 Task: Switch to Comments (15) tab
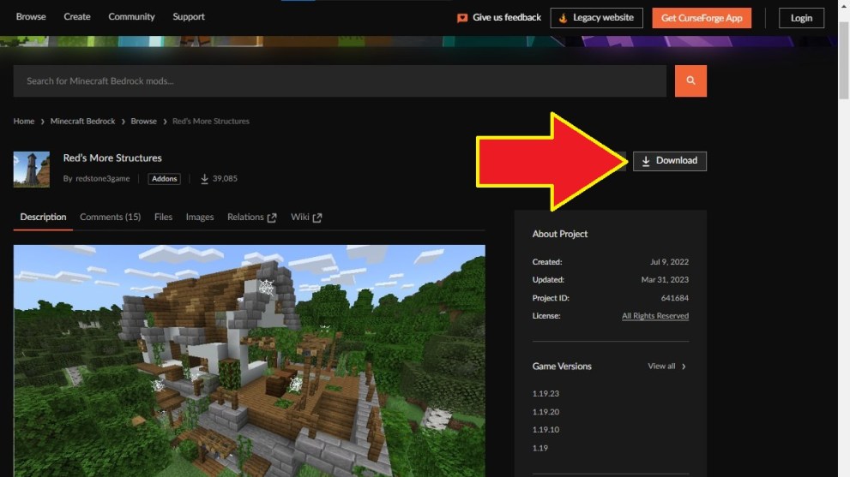[x=110, y=218]
